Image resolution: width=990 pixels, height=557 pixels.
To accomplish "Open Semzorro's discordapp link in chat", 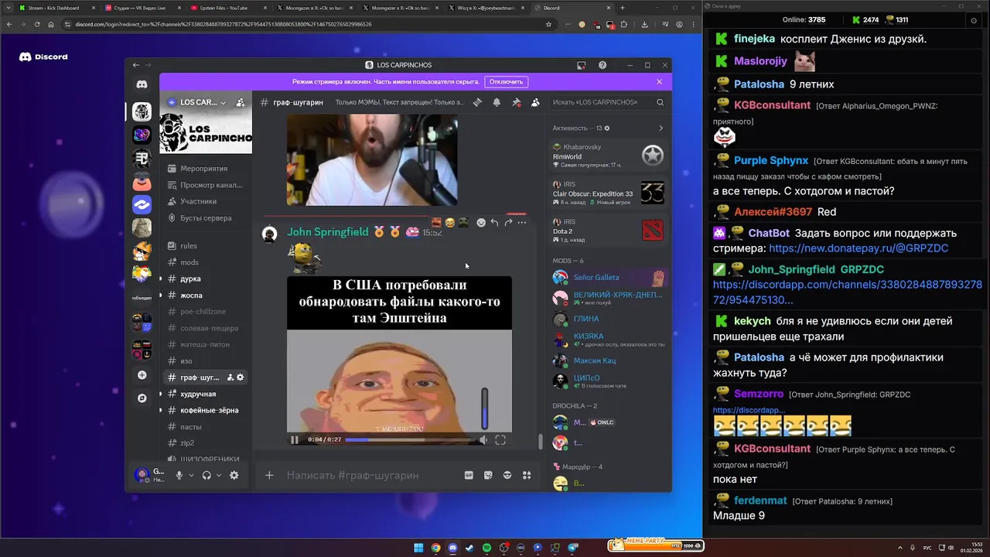I will click(749, 410).
